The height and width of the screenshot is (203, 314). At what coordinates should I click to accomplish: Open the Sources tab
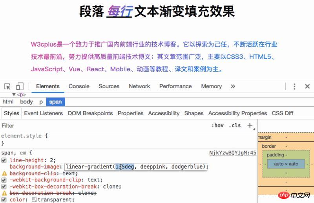[x=109, y=86]
